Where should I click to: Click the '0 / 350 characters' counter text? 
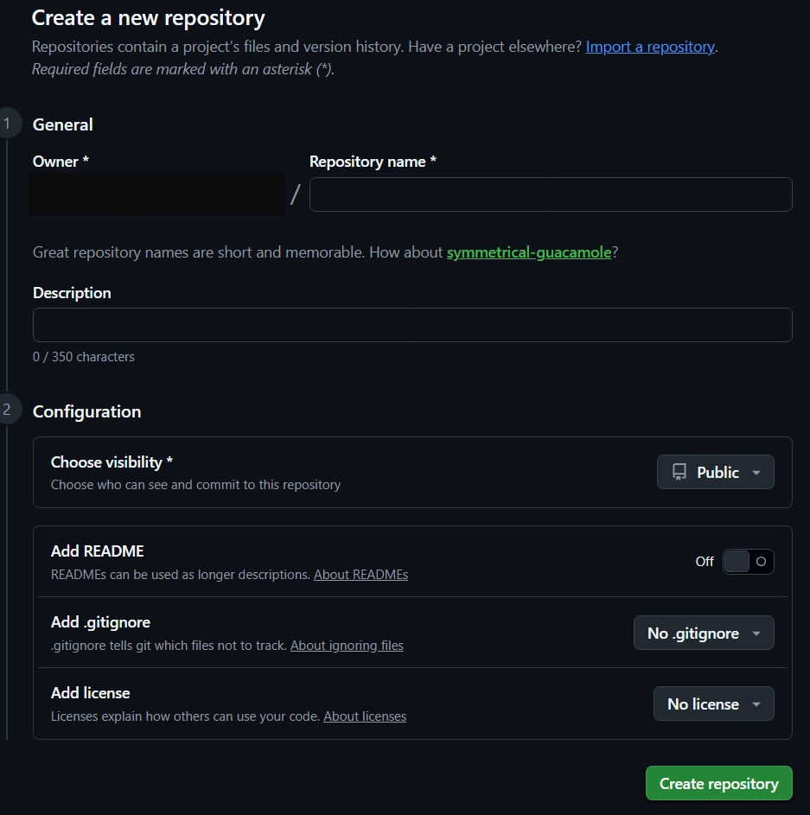(83, 357)
